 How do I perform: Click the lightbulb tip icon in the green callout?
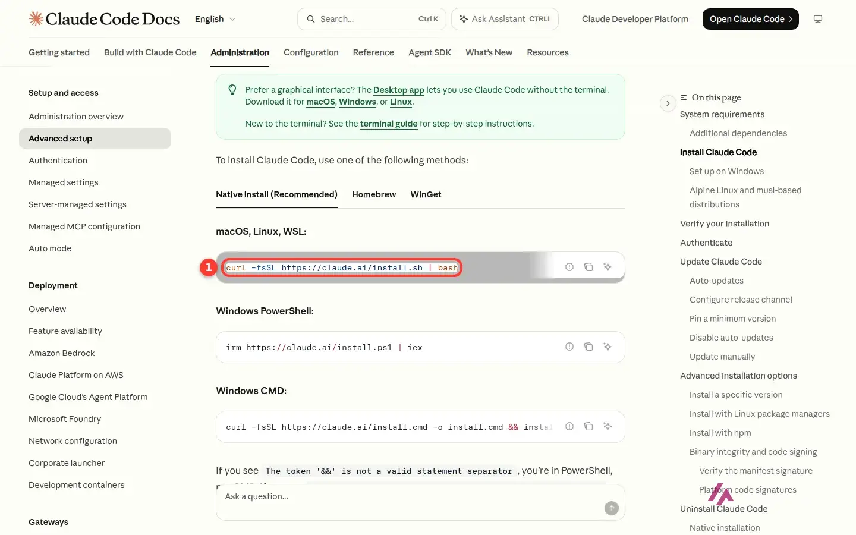pos(232,90)
